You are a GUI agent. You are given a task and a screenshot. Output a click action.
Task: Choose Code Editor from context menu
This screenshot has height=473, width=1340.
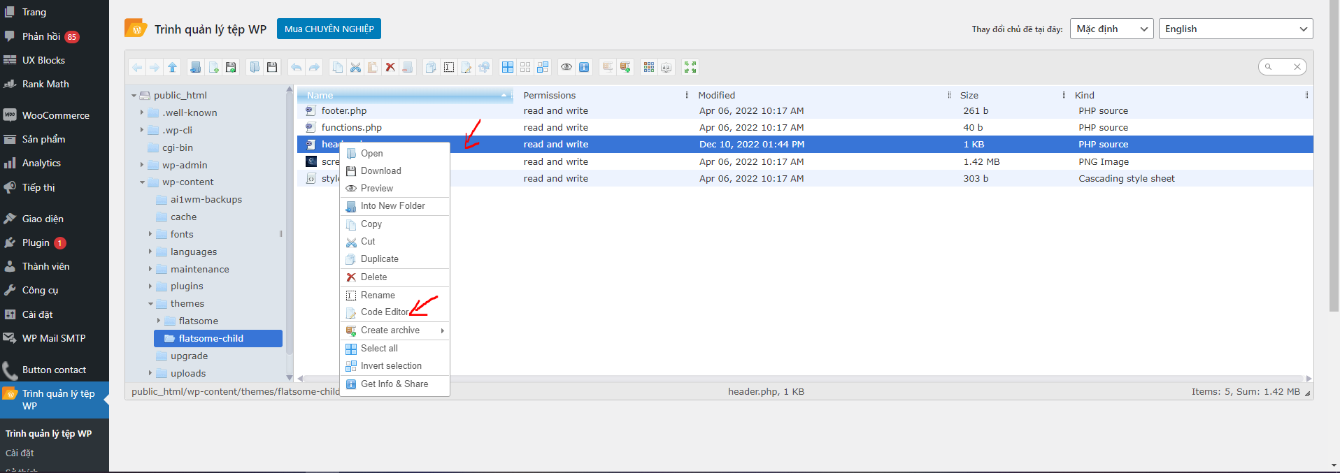[x=385, y=312]
